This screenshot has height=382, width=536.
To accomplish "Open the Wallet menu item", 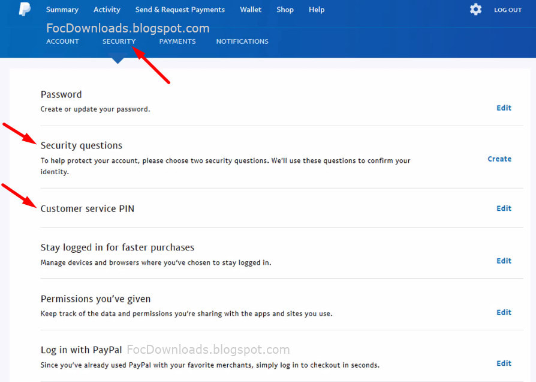I will click(251, 10).
